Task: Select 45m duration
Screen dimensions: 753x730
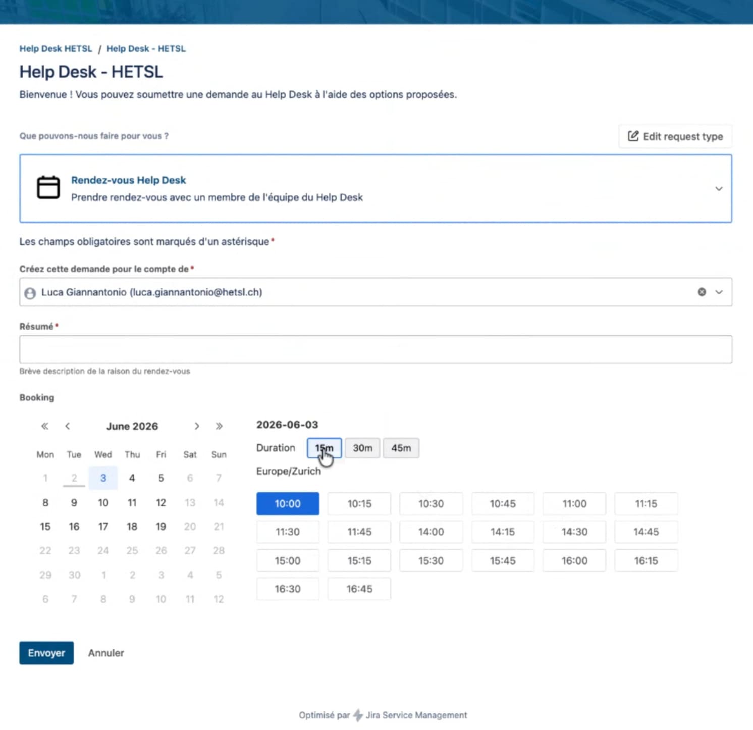Action: click(x=401, y=448)
